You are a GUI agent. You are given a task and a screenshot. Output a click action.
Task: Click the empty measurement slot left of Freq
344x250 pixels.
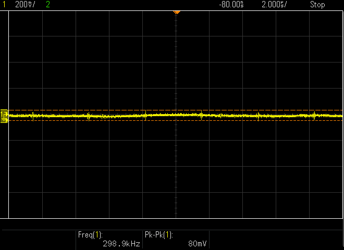[39, 239]
